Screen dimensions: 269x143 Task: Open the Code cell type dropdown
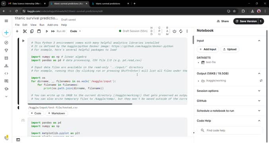tap(75, 31)
